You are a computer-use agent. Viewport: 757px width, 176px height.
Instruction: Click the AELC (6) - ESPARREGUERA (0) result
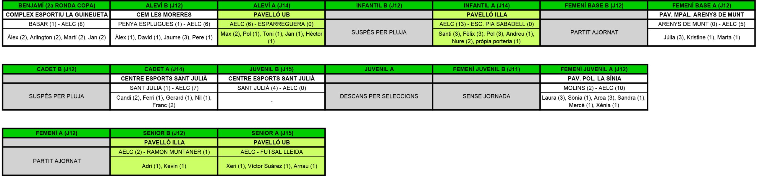(x=271, y=24)
